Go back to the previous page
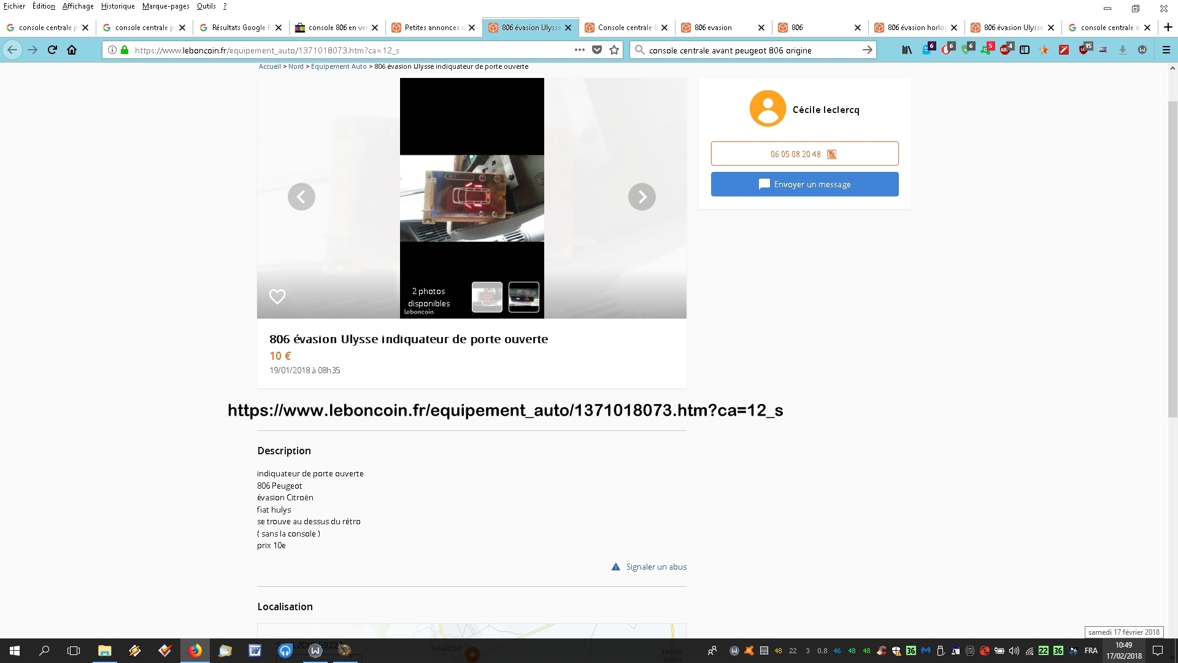1178x663 pixels. coord(12,50)
